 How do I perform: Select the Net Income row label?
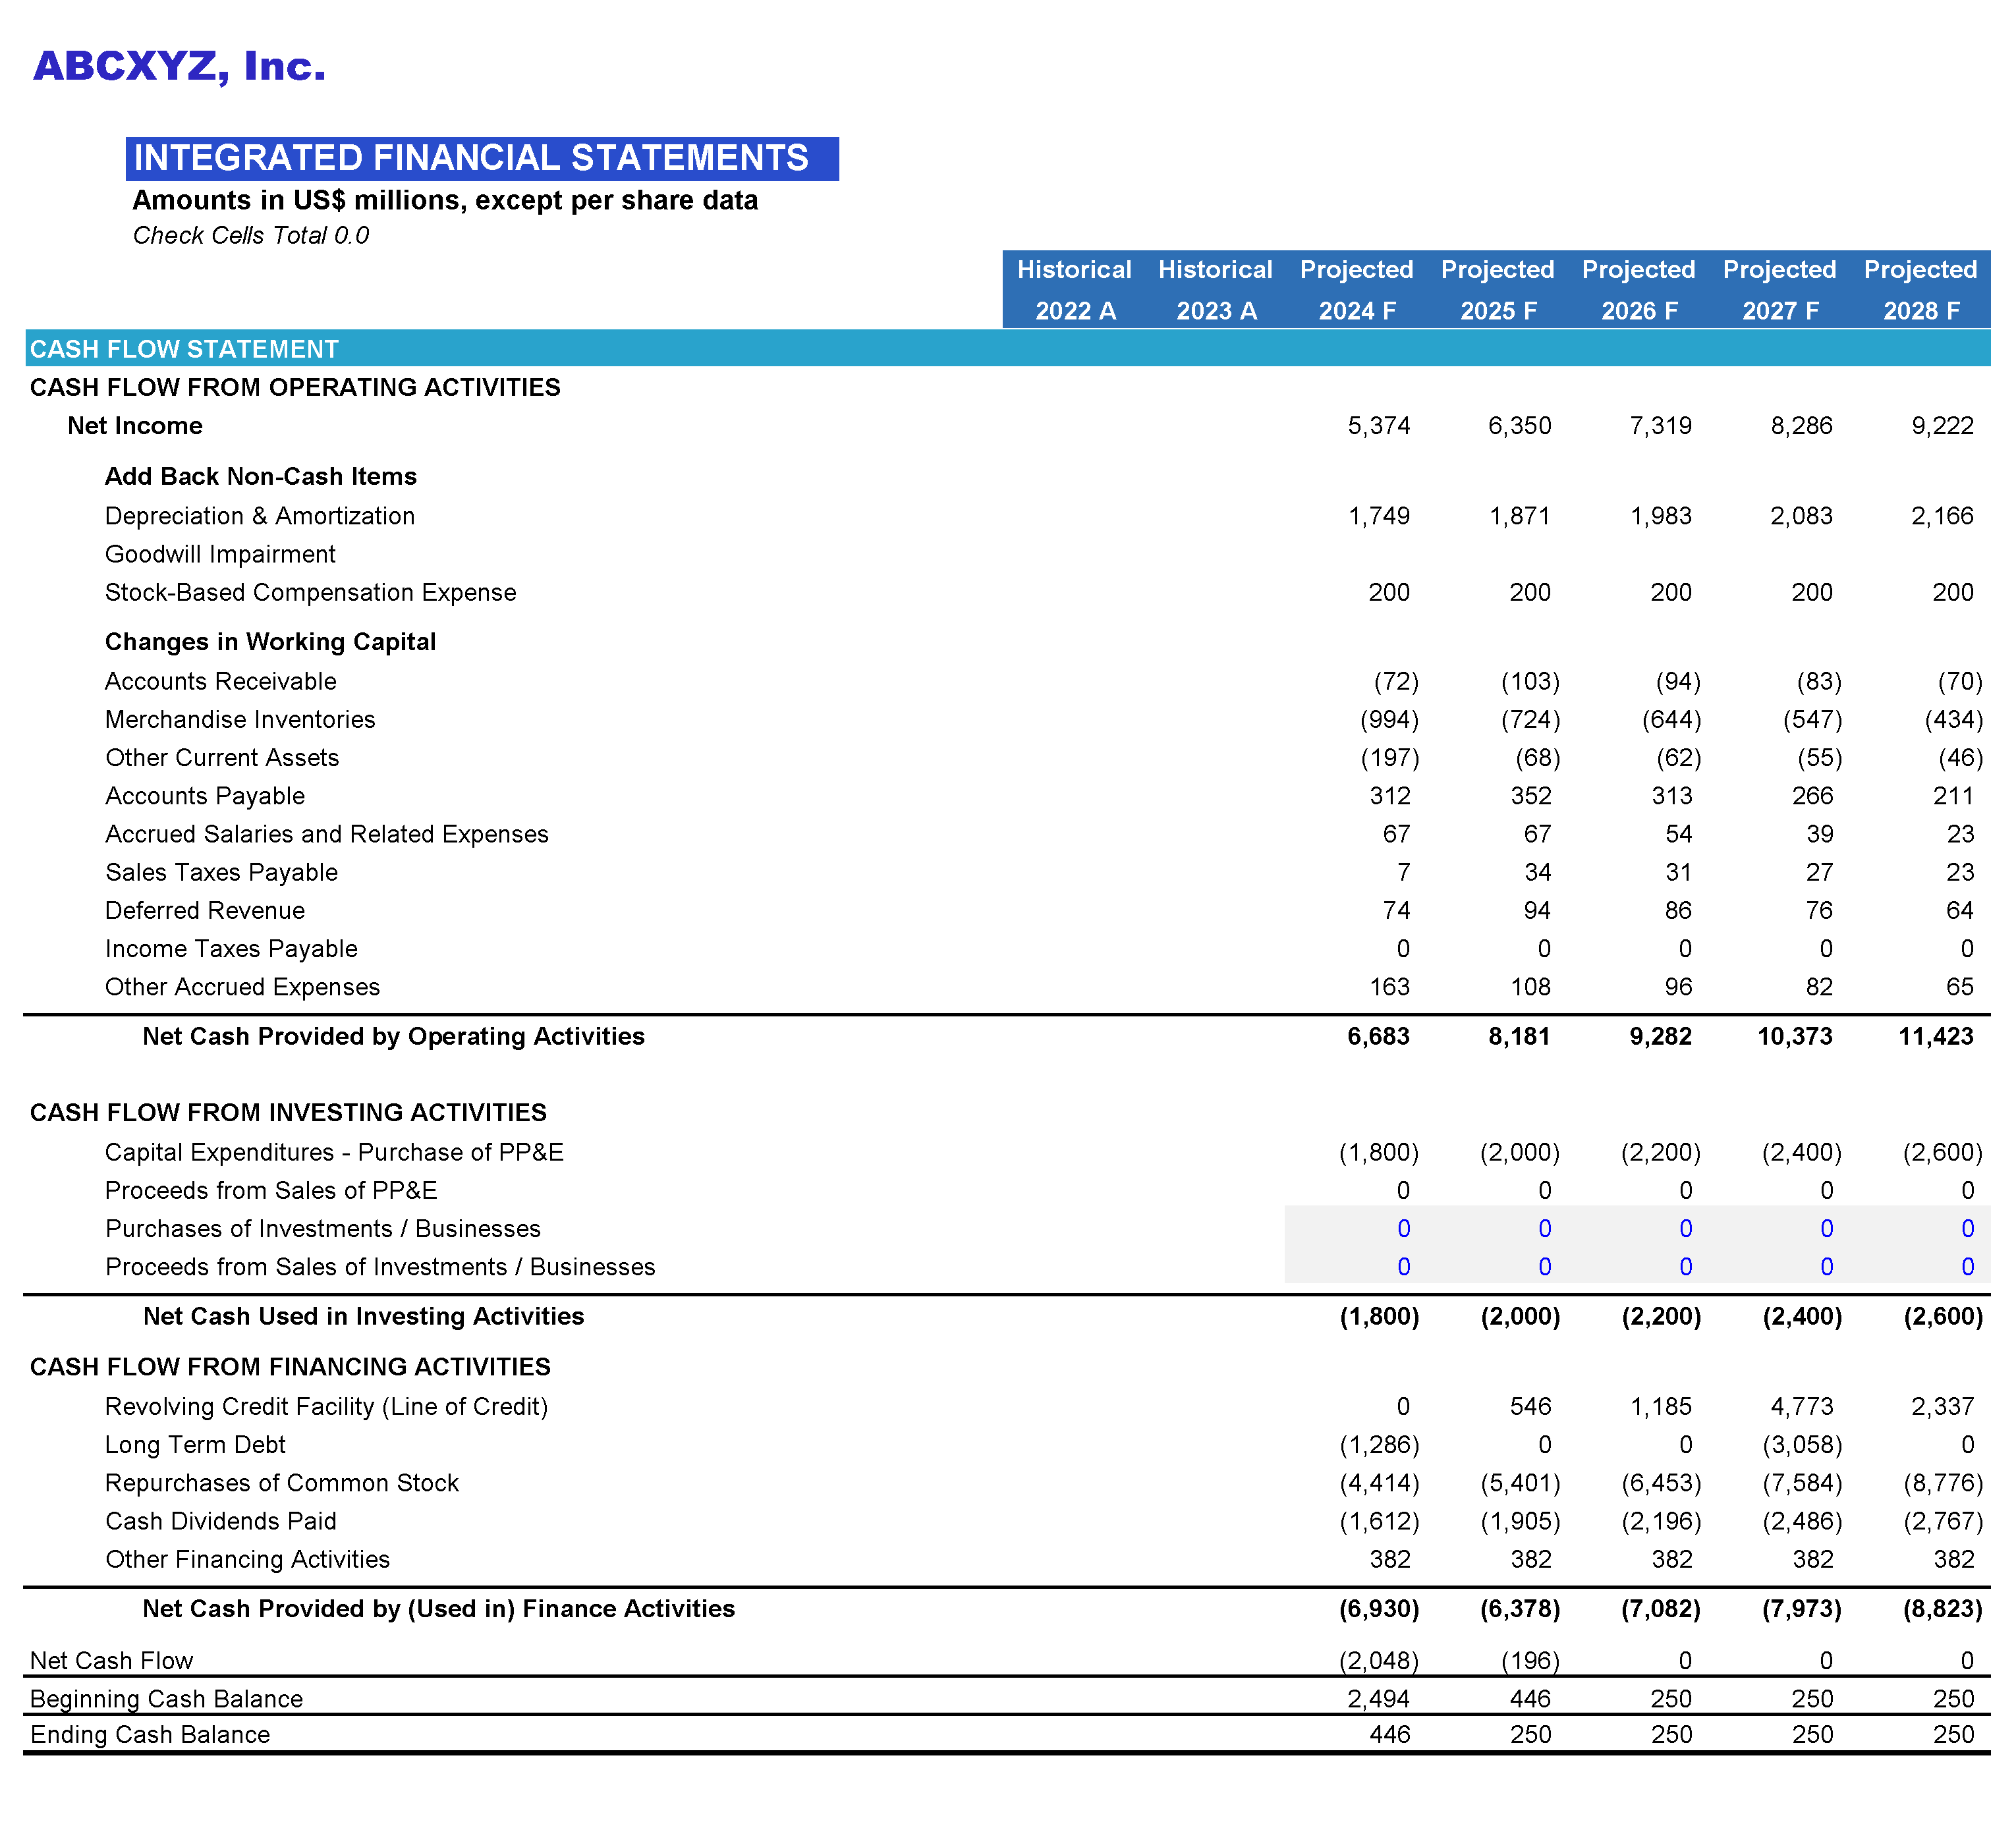pyautogui.click(x=134, y=425)
